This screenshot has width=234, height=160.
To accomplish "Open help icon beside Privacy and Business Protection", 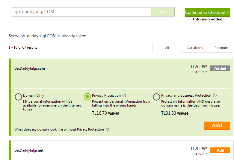I will [x=215, y=95].
